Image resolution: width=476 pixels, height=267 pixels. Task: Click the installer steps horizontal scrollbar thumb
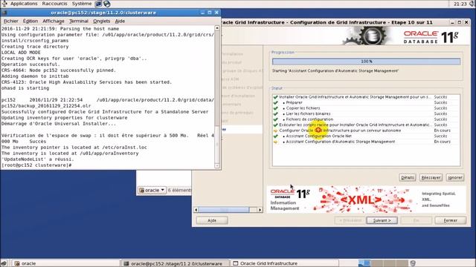(x=223, y=210)
